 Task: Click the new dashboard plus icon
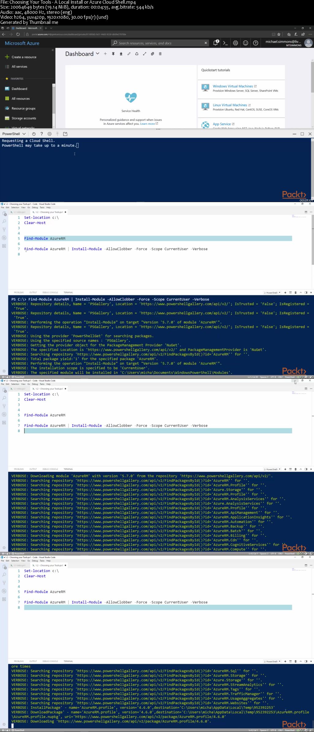click(105, 54)
